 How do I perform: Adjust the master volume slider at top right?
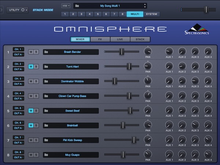tap(206, 10)
